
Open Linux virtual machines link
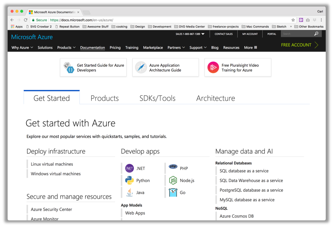52,164
